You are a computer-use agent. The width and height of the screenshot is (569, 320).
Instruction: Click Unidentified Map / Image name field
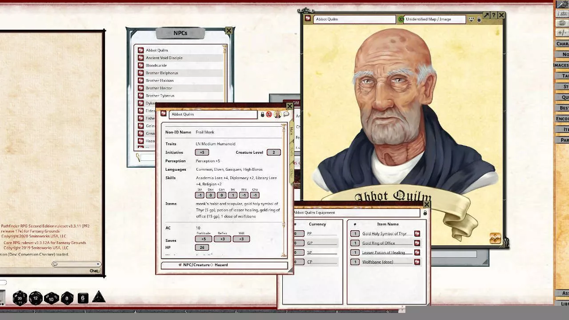click(x=435, y=20)
